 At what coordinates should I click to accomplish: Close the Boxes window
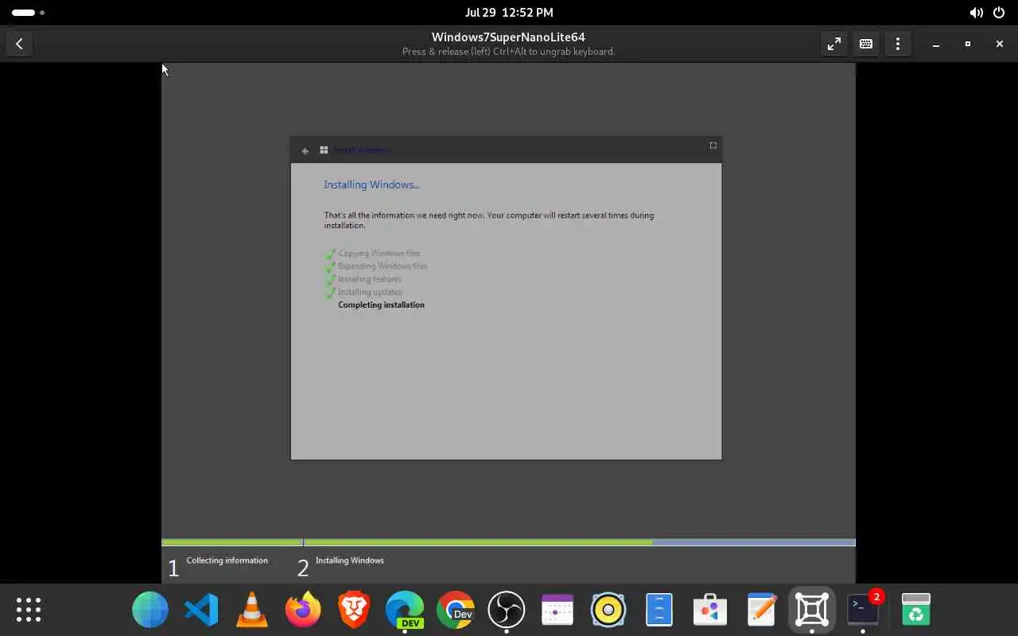pos(1000,44)
